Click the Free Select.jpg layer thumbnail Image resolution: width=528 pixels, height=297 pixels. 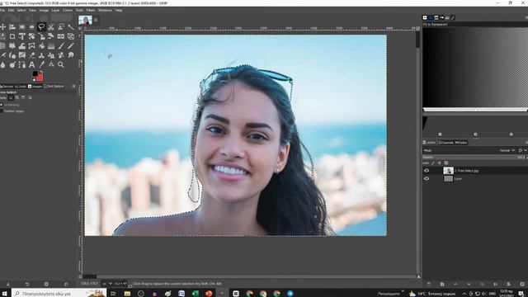[448, 171]
